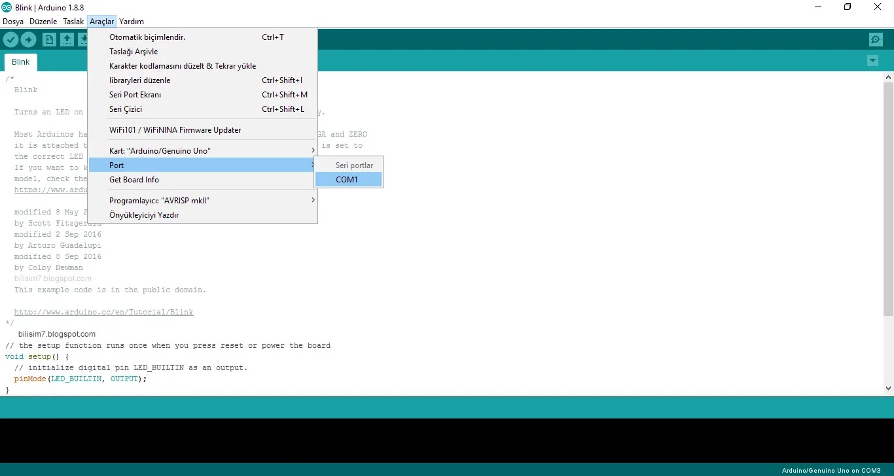
Task: Click the pinMode(LED_BUILTIN, OUTPUT) line
Action: tap(80, 379)
